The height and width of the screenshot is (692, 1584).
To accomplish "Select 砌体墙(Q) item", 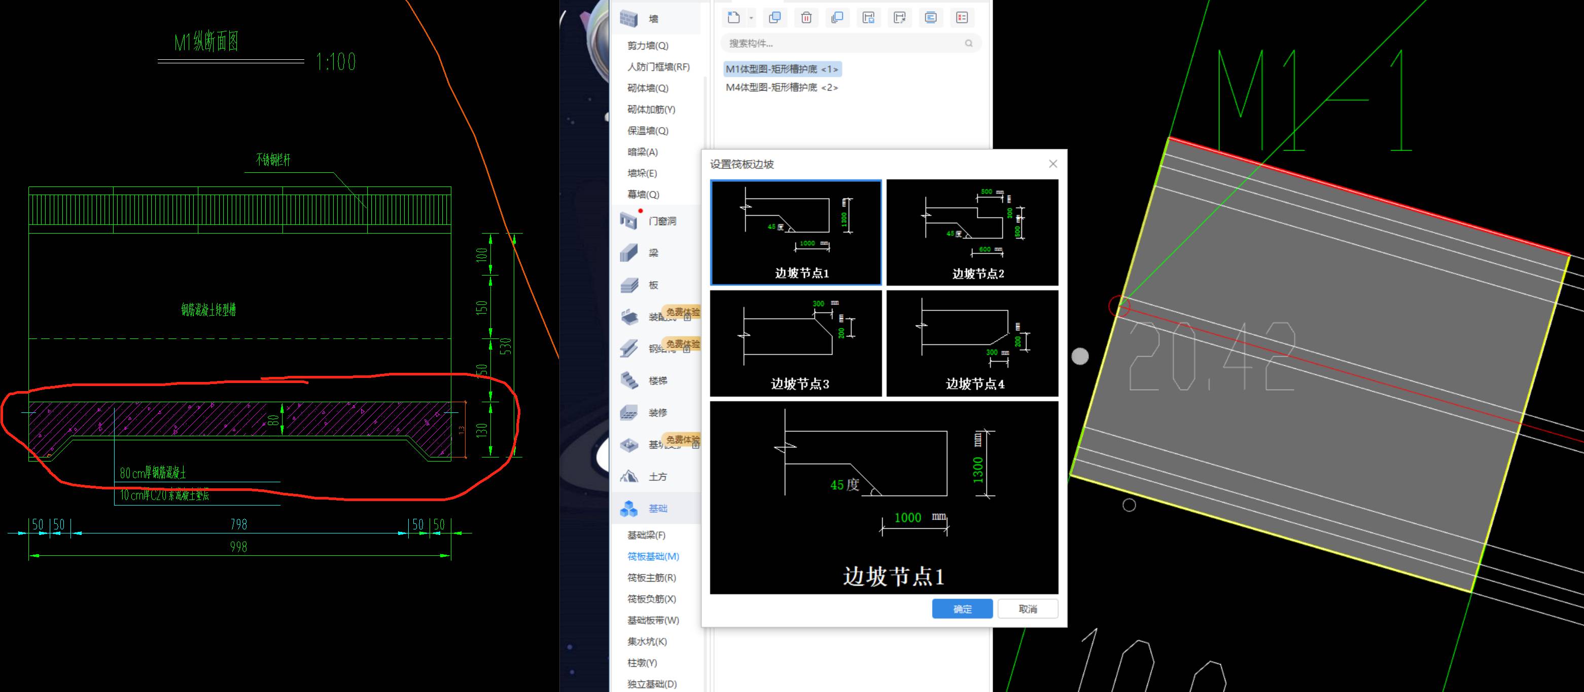I will tap(648, 88).
